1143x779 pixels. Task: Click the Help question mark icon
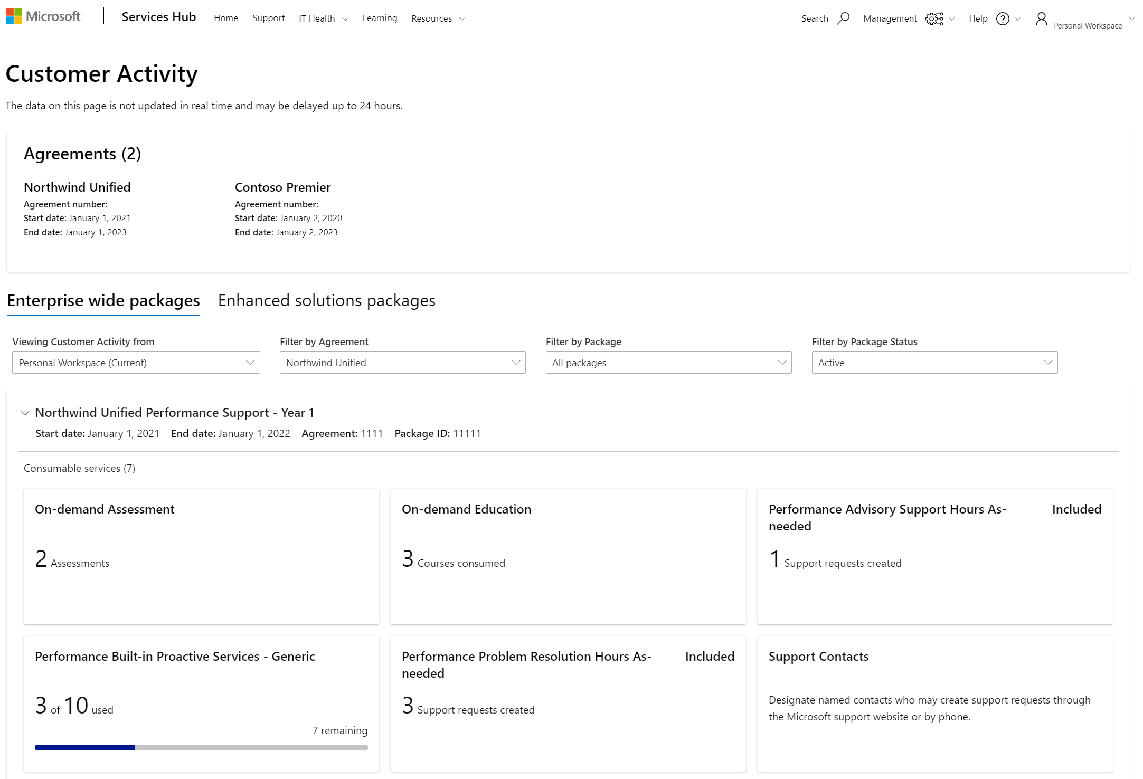point(1003,18)
